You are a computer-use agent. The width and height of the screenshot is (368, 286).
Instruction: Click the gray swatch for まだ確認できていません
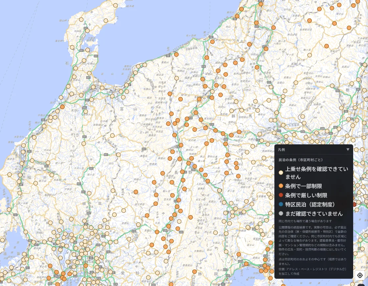click(281, 213)
